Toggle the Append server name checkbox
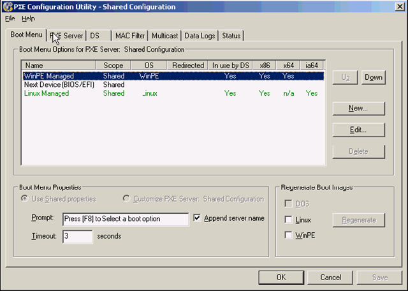 [x=198, y=218]
